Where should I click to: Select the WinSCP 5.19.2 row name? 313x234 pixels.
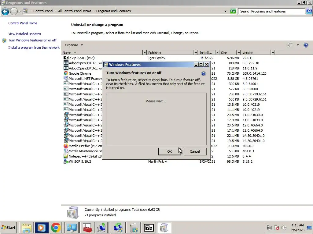point(80,161)
